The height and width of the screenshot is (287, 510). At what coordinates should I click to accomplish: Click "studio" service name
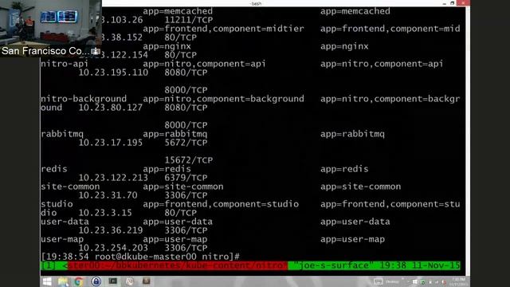[x=57, y=204]
